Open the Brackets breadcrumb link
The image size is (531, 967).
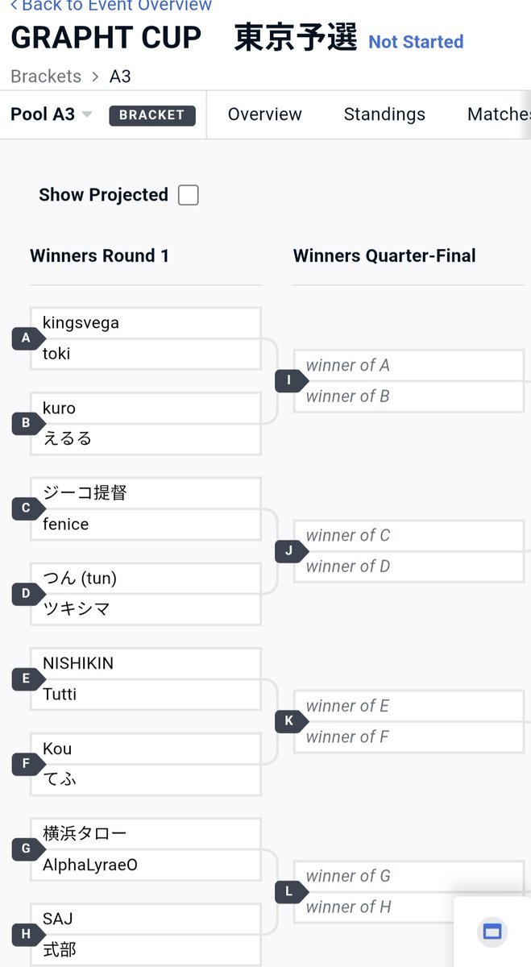tap(46, 77)
